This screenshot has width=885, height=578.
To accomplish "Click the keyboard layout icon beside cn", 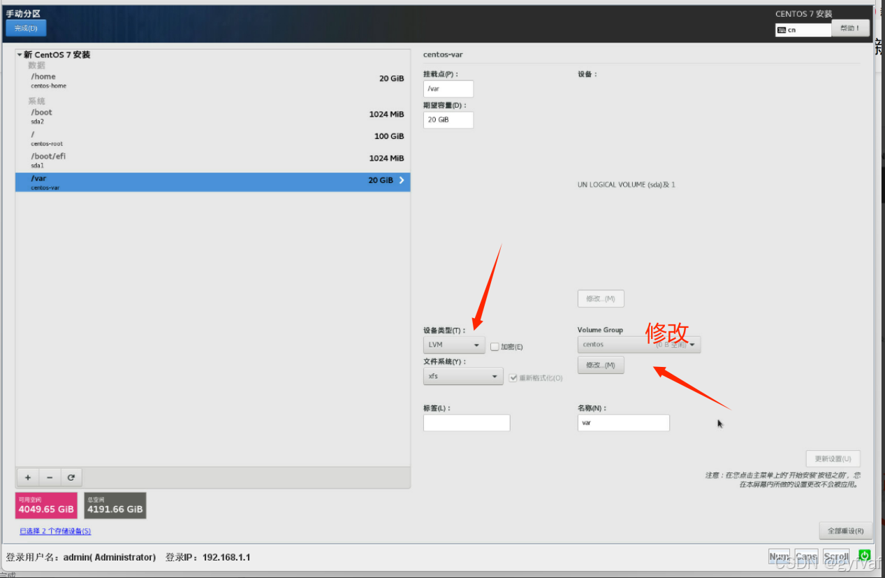I will coord(782,30).
